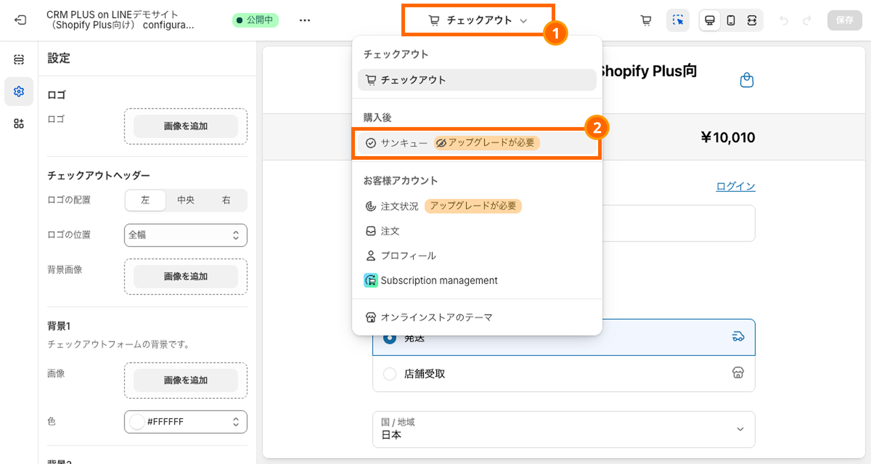This screenshot has height=464, width=871.
Task: Click the grey 保存 button
Action: tap(845, 20)
